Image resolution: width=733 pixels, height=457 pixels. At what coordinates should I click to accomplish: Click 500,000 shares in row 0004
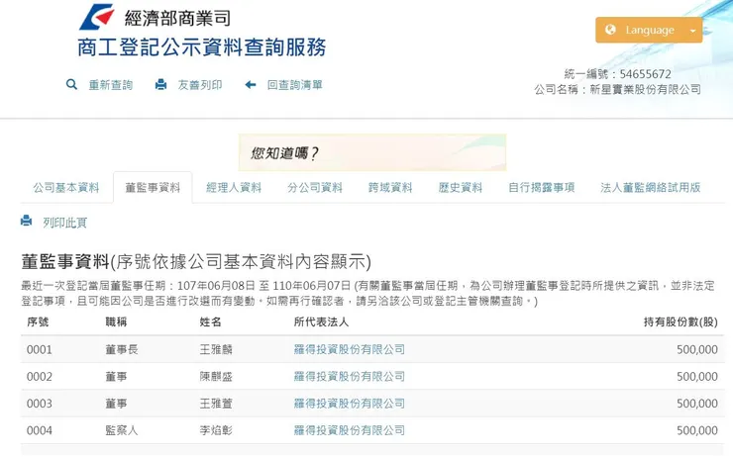(x=697, y=431)
